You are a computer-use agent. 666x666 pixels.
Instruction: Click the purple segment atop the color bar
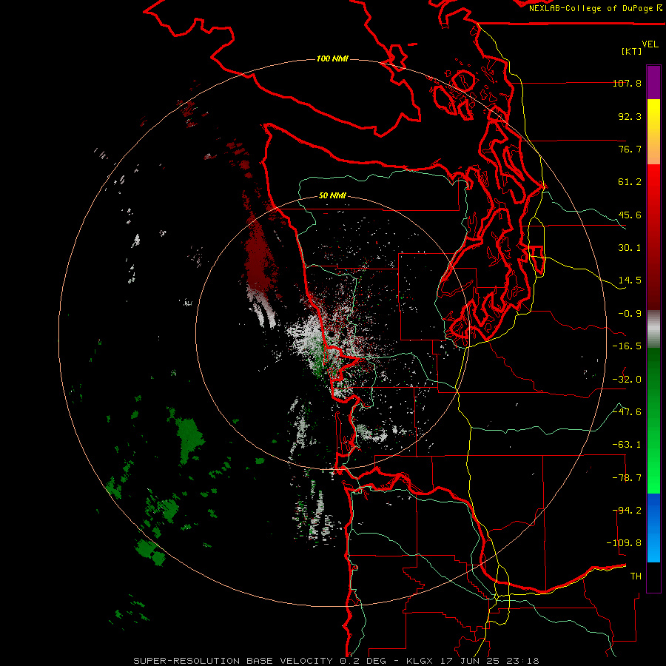click(653, 82)
